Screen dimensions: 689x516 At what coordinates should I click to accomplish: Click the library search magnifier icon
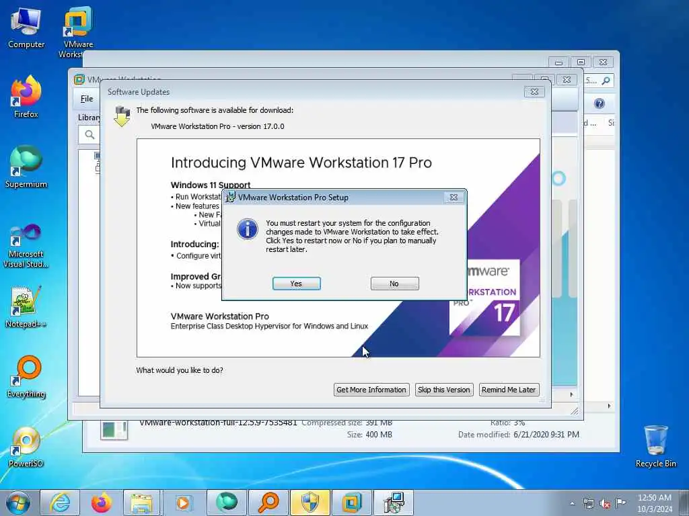[89, 134]
